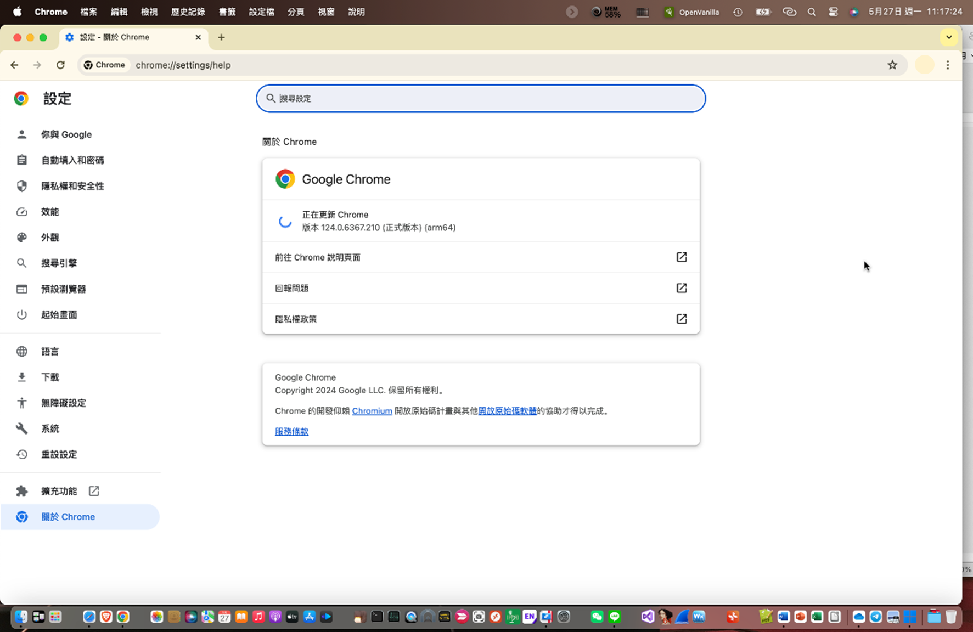The width and height of the screenshot is (973, 632).
Task: Open the Apple menu
Action: point(17,12)
